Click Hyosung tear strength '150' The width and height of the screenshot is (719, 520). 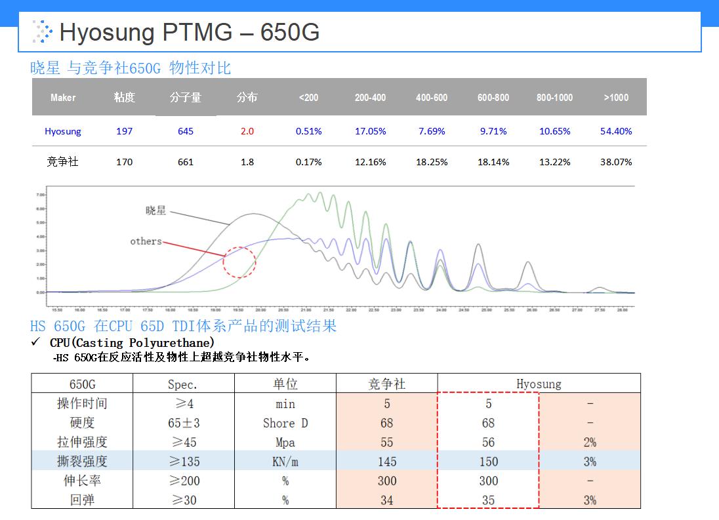point(488,462)
